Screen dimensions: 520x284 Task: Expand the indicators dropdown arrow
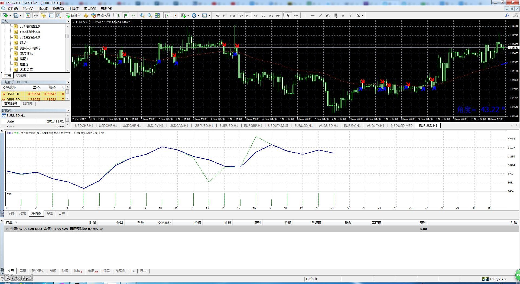pyautogui.click(x=188, y=15)
